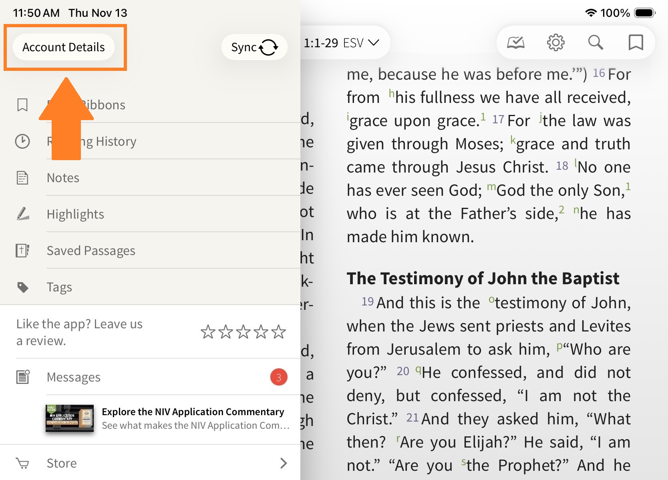Expand the Store chevron arrow

click(284, 463)
